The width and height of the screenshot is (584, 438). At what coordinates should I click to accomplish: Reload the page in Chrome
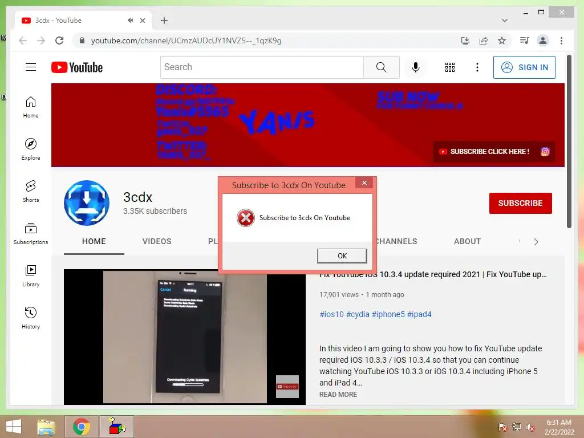[59, 40]
